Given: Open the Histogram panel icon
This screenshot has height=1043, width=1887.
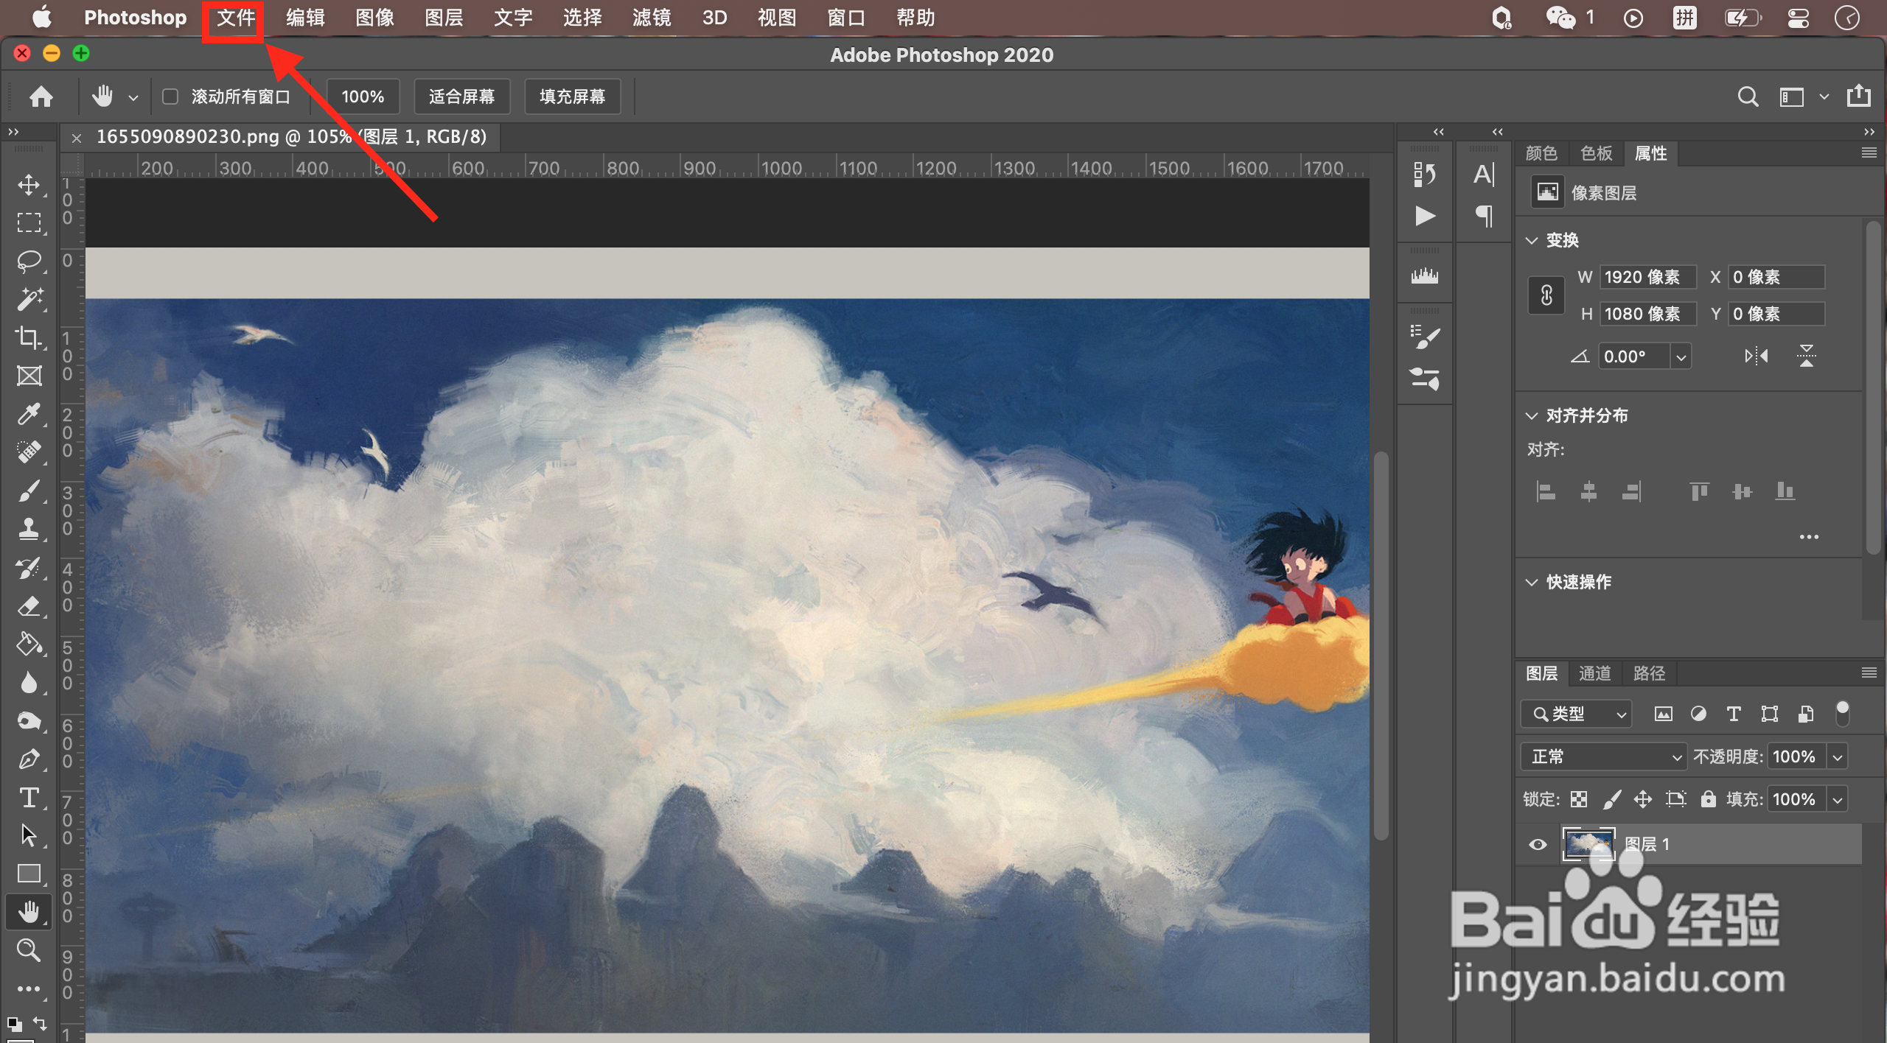Looking at the screenshot, I should [1425, 276].
